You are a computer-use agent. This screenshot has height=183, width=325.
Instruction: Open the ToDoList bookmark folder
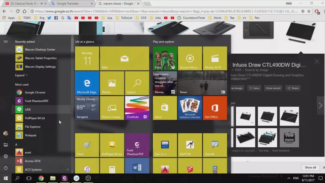[124, 18]
